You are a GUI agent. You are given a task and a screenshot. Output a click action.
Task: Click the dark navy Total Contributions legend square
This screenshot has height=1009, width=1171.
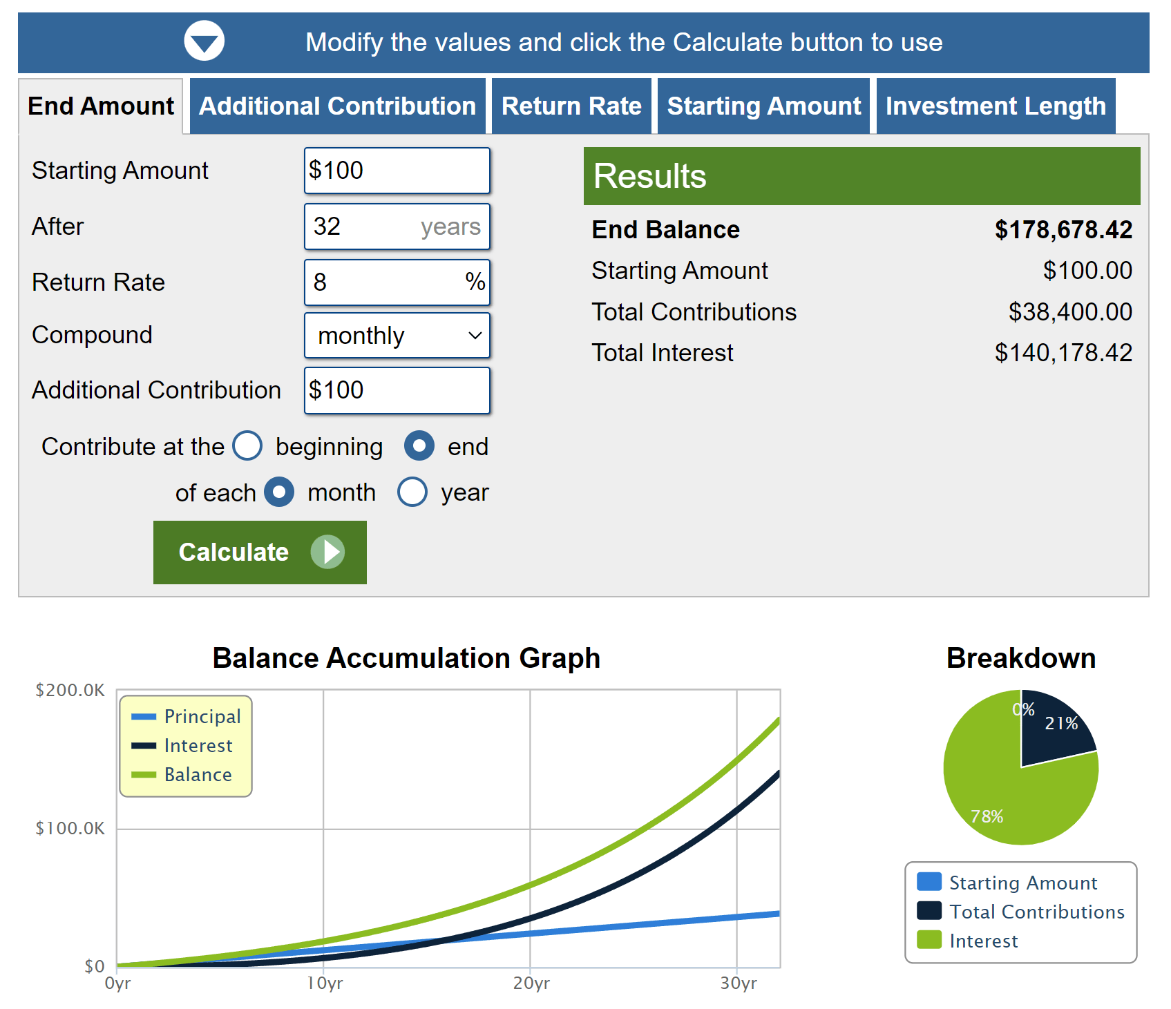(x=929, y=911)
